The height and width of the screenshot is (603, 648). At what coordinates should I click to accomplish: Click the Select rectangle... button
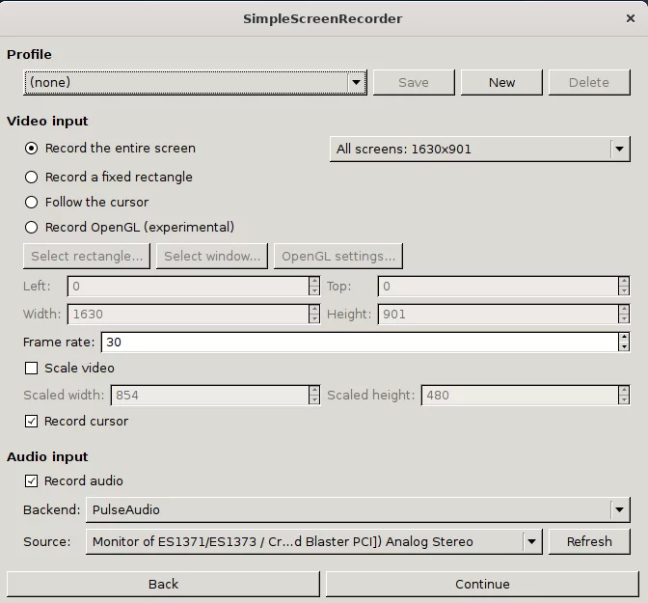[x=87, y=256]
